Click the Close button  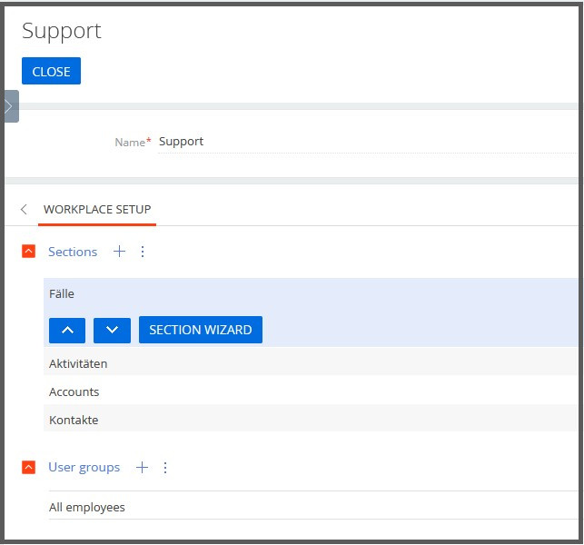pos(51,71)
